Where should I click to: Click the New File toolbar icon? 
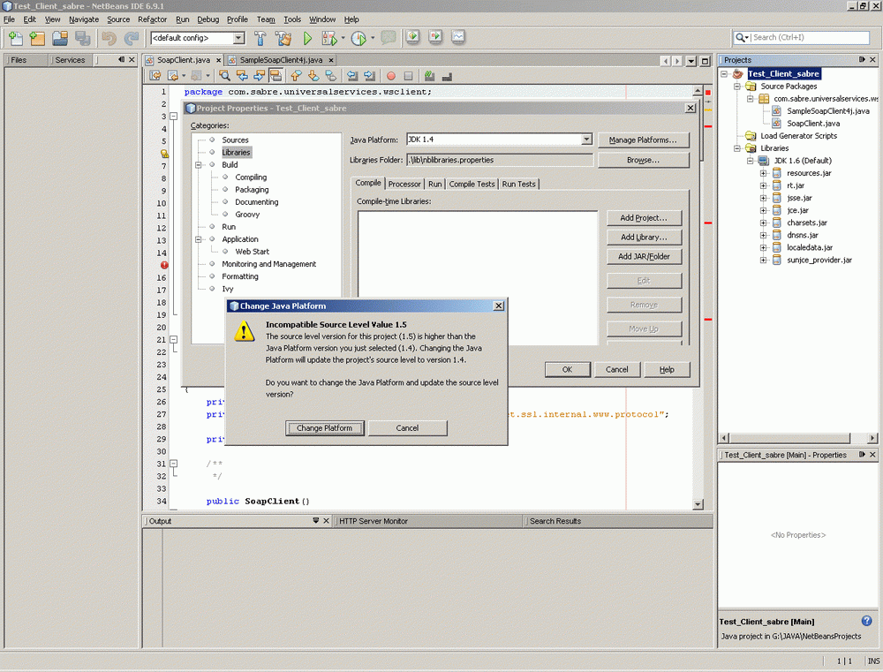click(x=16, y=38)
